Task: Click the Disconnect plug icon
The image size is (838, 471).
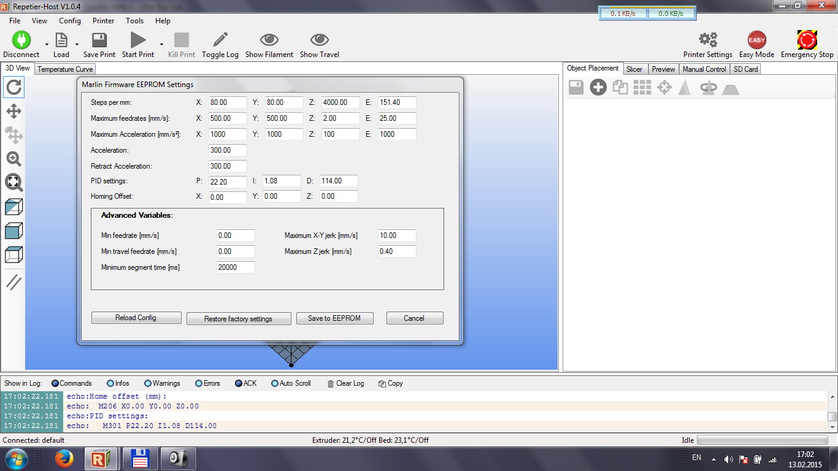Action: point(21,40)
